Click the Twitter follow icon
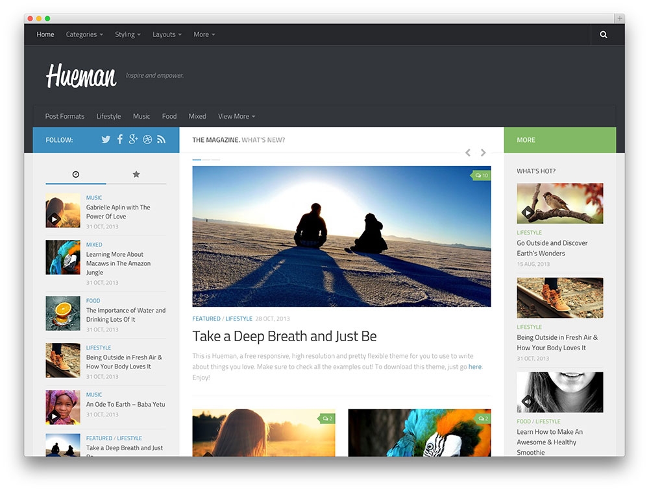Image resolution: width=649 pixels, height=491 pixels. [x=106, y=139]
